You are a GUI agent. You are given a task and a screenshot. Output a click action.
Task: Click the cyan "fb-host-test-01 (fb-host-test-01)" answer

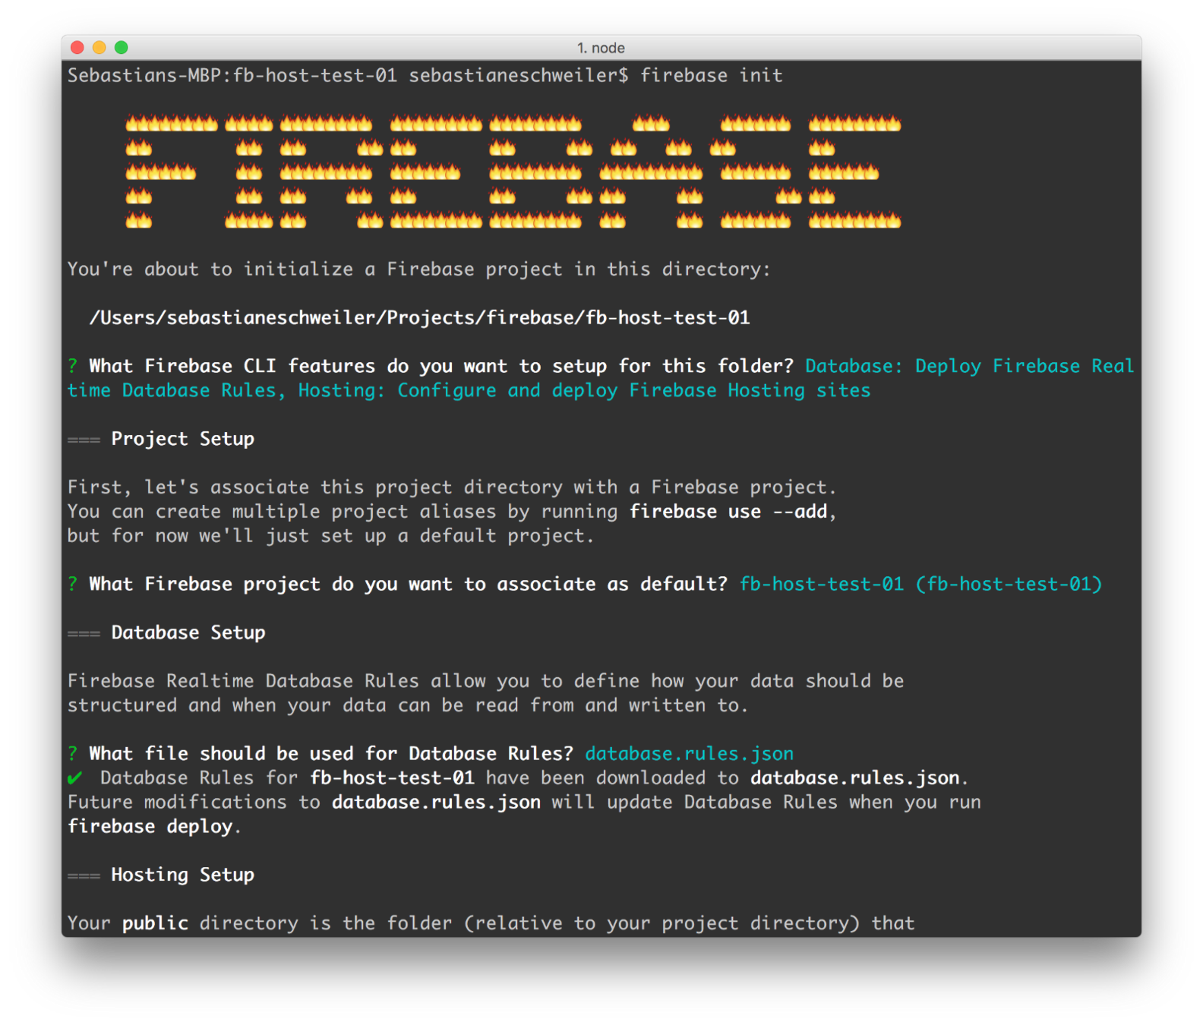[x=920, y=584]
